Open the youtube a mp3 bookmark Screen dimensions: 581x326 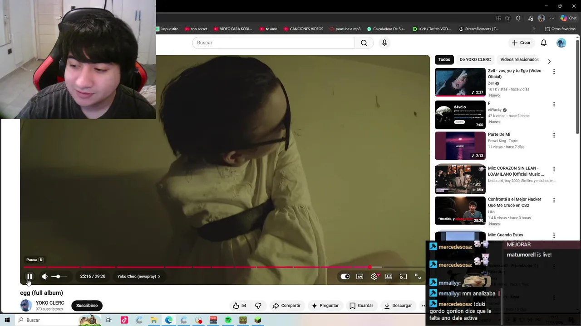point(345,29)
